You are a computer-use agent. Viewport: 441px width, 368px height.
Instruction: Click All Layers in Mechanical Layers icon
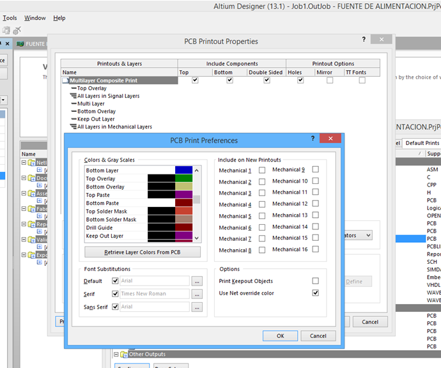coord(73,126)
